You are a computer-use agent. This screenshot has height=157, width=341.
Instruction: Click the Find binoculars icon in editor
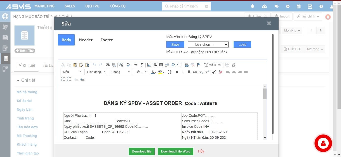pyautogui.click(x=108, y=65)
